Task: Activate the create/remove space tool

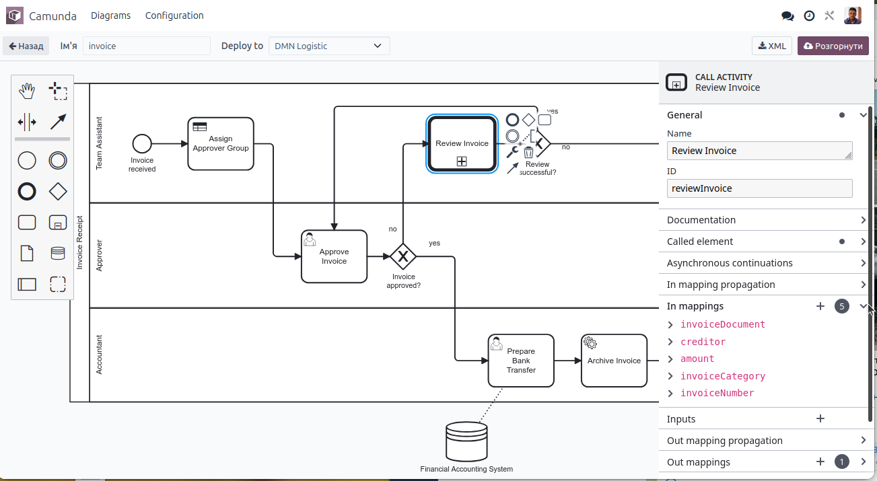Action: click(x=27, y=122)
